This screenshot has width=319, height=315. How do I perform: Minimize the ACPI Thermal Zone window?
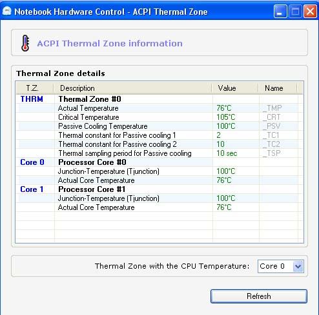(x=280, y=12)
